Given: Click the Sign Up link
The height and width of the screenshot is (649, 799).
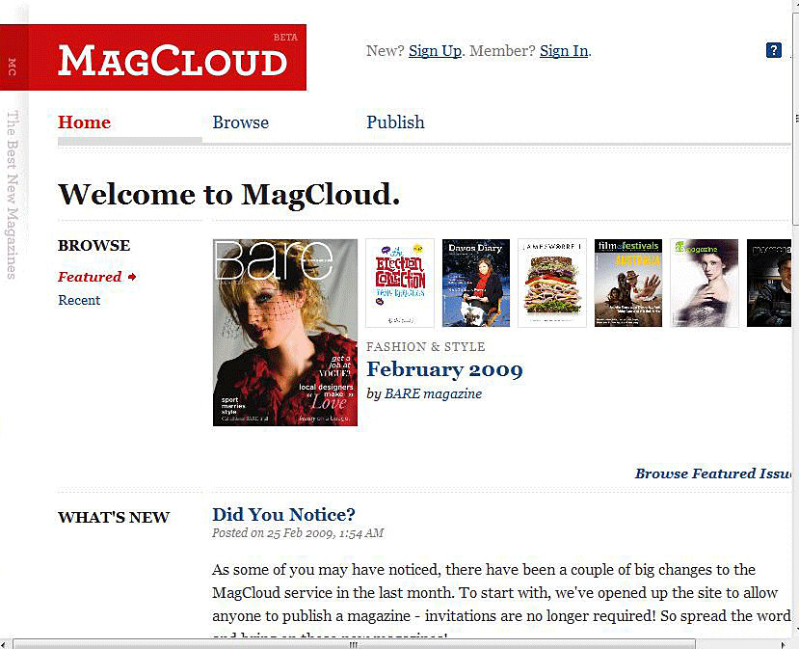Looking at the screenshot, I should click(435, 51).
